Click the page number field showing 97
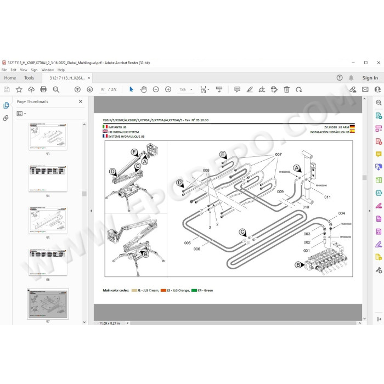The height and width of the screenshot is (384, 384). click(103, 89)
